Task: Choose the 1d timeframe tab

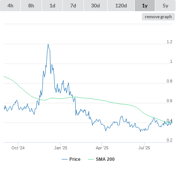Action: point(52,6)
